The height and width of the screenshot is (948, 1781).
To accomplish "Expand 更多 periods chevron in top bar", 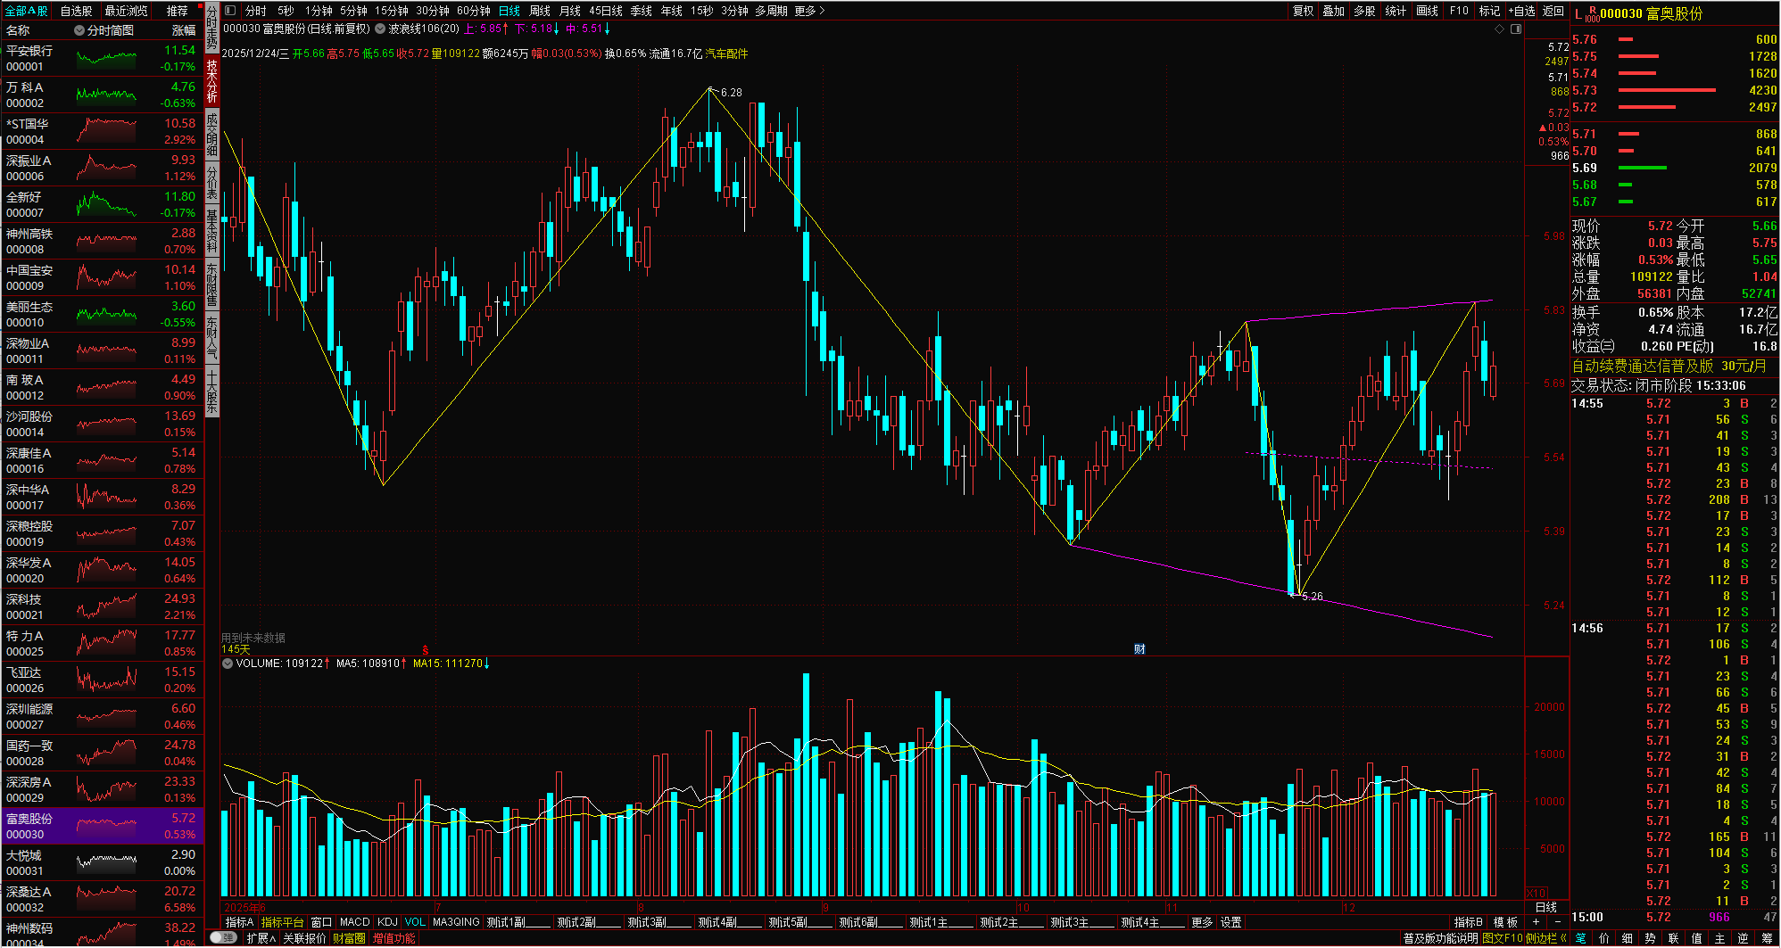I will pos(822,11).
